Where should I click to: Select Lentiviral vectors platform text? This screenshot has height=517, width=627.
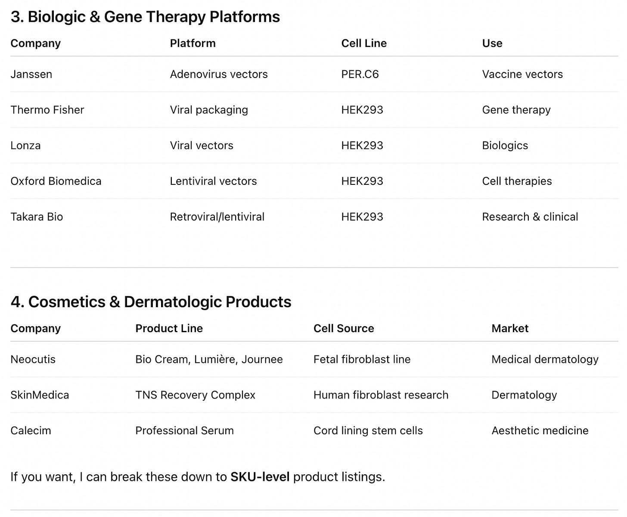coord(213,181)
